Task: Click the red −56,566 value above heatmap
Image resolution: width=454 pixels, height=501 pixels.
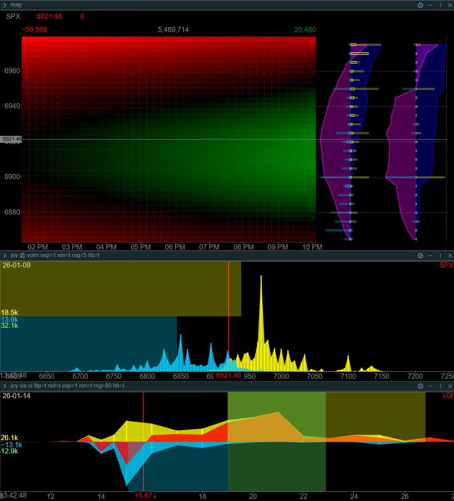Action: click(x=35, y=30)
